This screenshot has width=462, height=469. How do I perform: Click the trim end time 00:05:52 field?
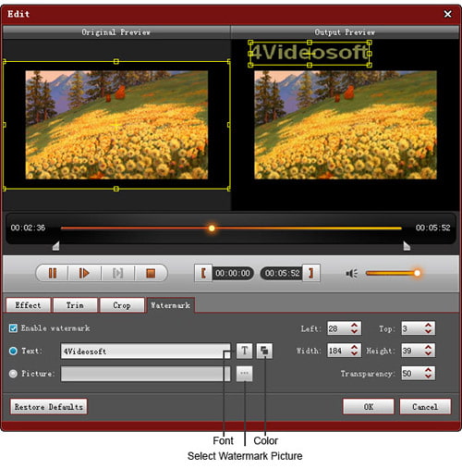tap(282, 273)
